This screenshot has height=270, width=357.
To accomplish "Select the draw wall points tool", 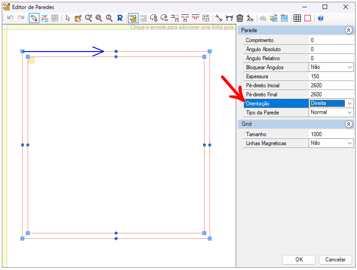I will point(34,18).
